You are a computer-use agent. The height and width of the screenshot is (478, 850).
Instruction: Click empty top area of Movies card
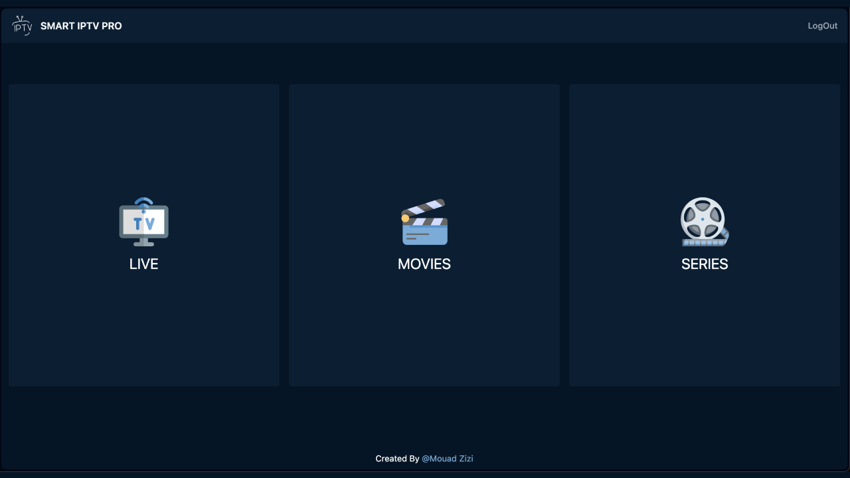coord(424,133)
